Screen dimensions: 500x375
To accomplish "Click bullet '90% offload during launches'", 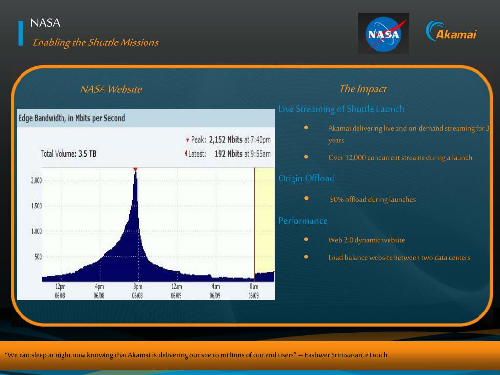I will pyautogui.click(x=373, y=199).
